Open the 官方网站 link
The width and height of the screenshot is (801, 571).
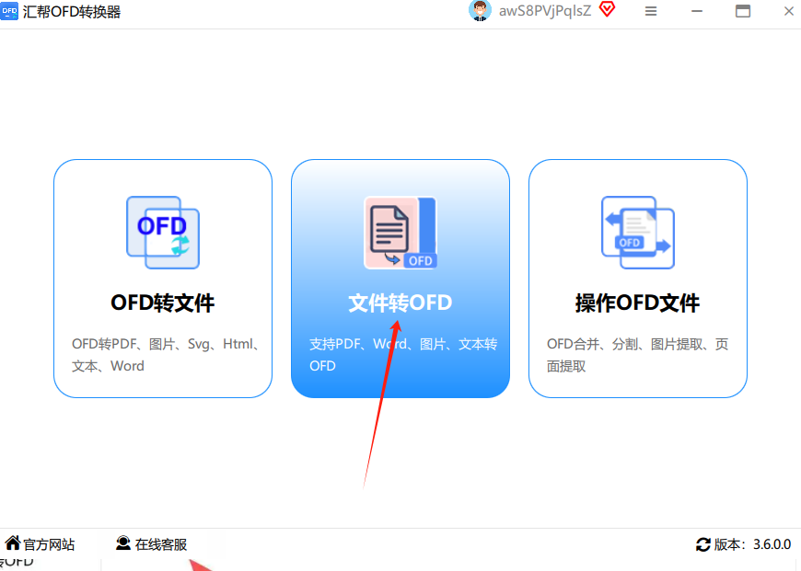(x=49, y=544)
